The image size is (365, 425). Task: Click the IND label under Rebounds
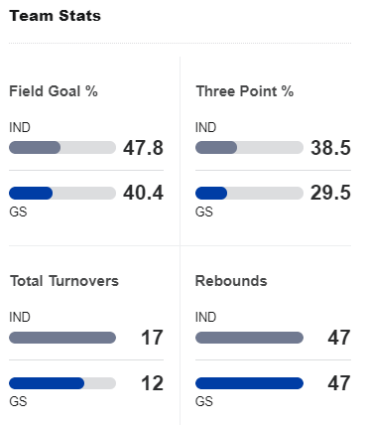205,317
